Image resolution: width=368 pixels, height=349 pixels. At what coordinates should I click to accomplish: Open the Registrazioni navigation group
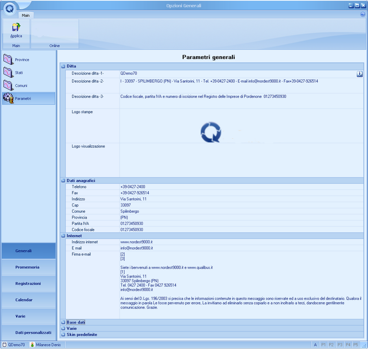(x=28, y=283)
